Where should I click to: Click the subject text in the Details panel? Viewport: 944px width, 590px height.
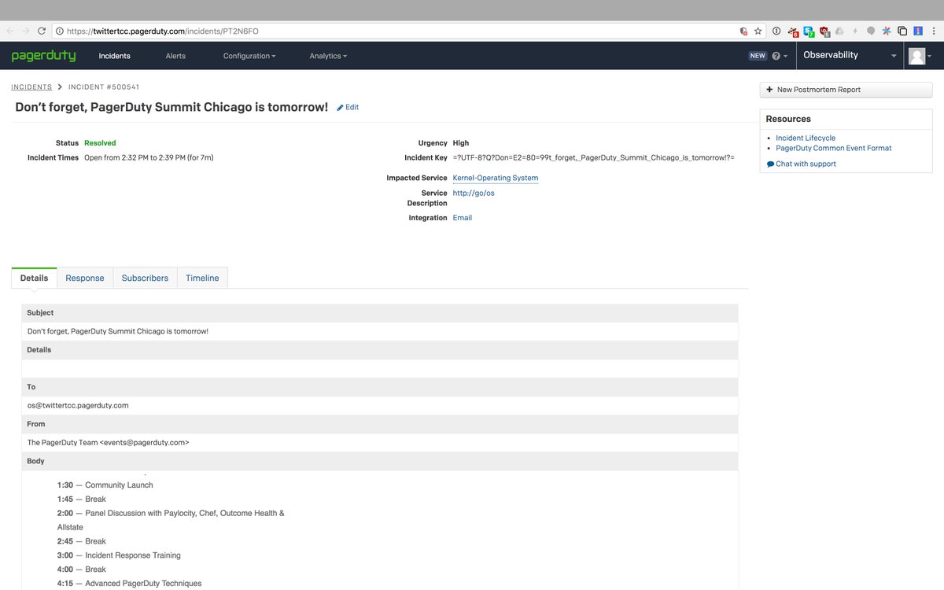point(118,331)
